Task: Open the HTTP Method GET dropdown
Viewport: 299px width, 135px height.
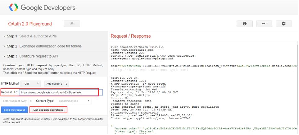Action: click(31, 84)
